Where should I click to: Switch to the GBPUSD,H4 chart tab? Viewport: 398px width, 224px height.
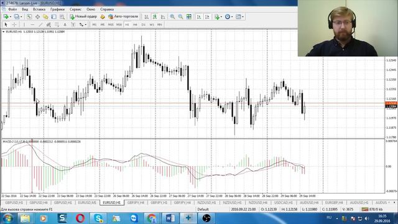(x=39, y=203)
